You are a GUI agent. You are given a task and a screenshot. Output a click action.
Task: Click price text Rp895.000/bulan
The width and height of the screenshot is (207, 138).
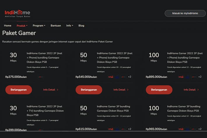[157, 77]
